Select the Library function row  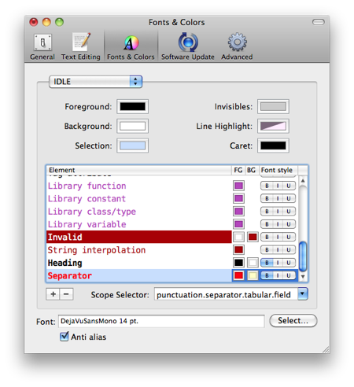point(138,186)
